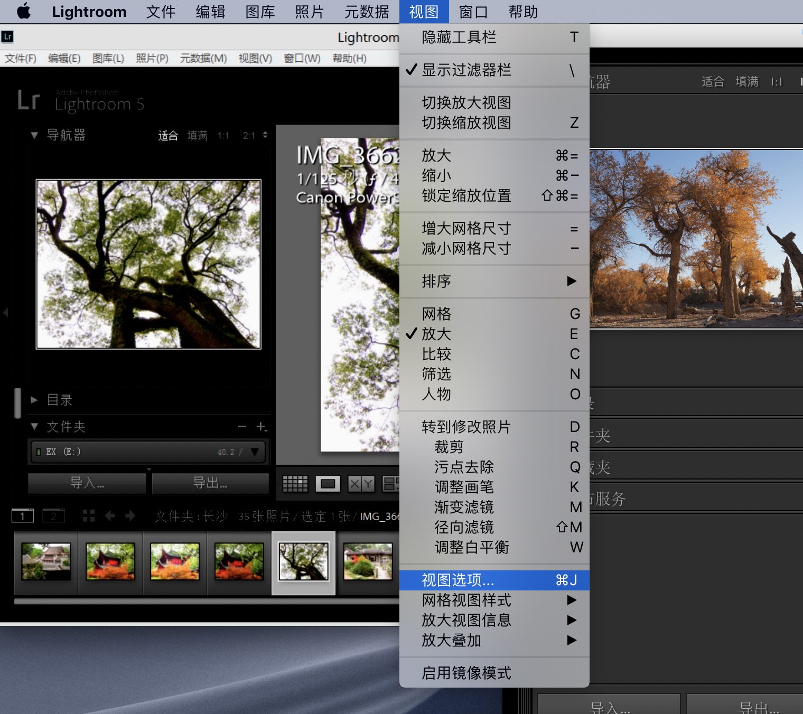Image resolution: width=803 pixels, height=714 pixels.
Task: Select the XY compare view icon
Action: 361,483
